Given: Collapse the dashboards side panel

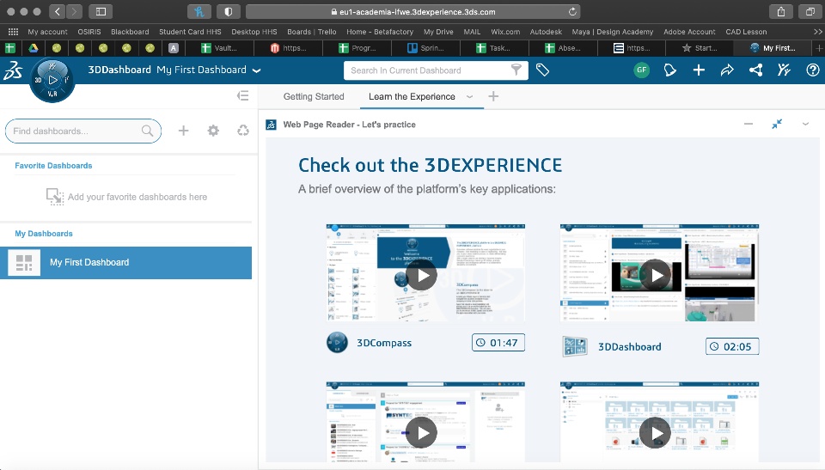Looking at the screenshot, I should 242,95.
